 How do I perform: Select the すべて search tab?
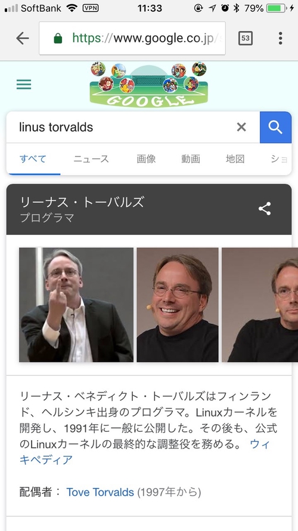[x=33, y=159]
